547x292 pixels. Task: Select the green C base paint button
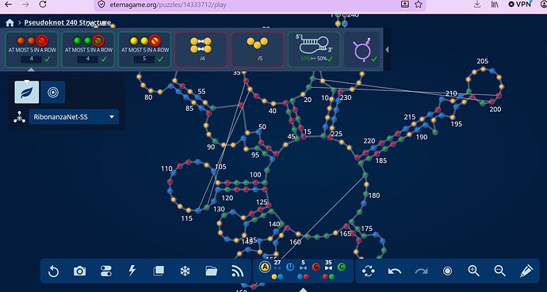(342, 267)
